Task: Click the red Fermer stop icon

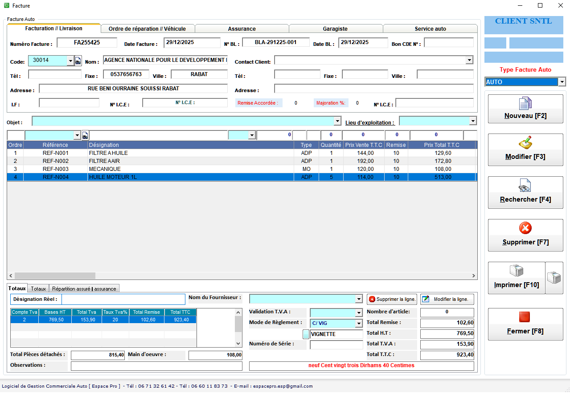Action: pos(525,317)
